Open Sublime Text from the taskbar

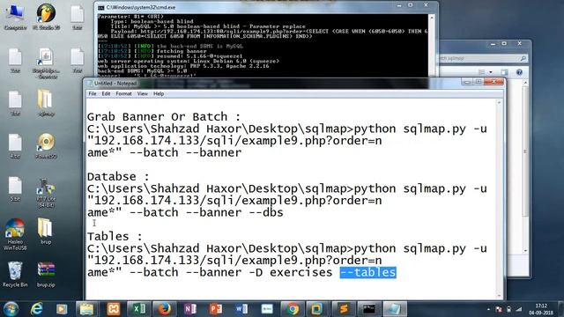tap(344, 309)
